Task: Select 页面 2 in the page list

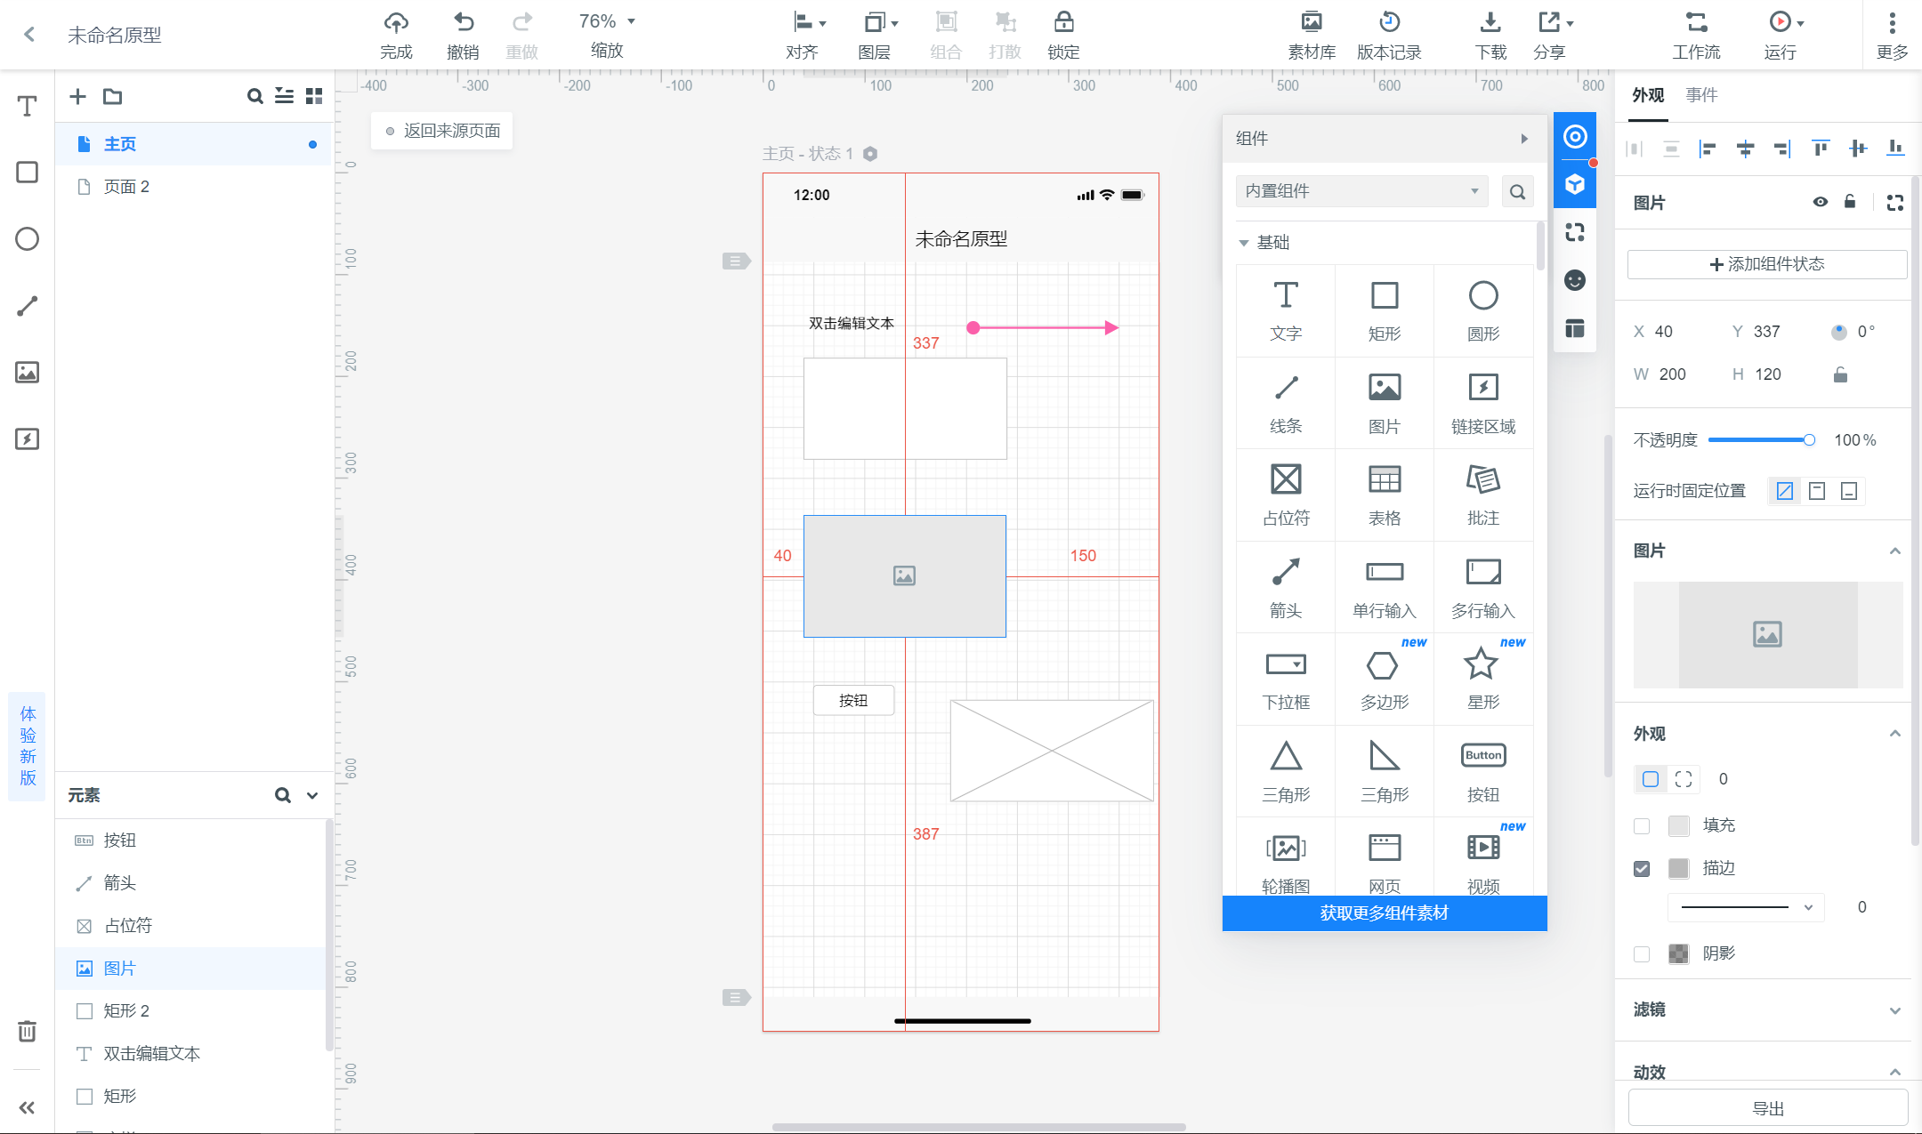Action: tap(126, 187)
